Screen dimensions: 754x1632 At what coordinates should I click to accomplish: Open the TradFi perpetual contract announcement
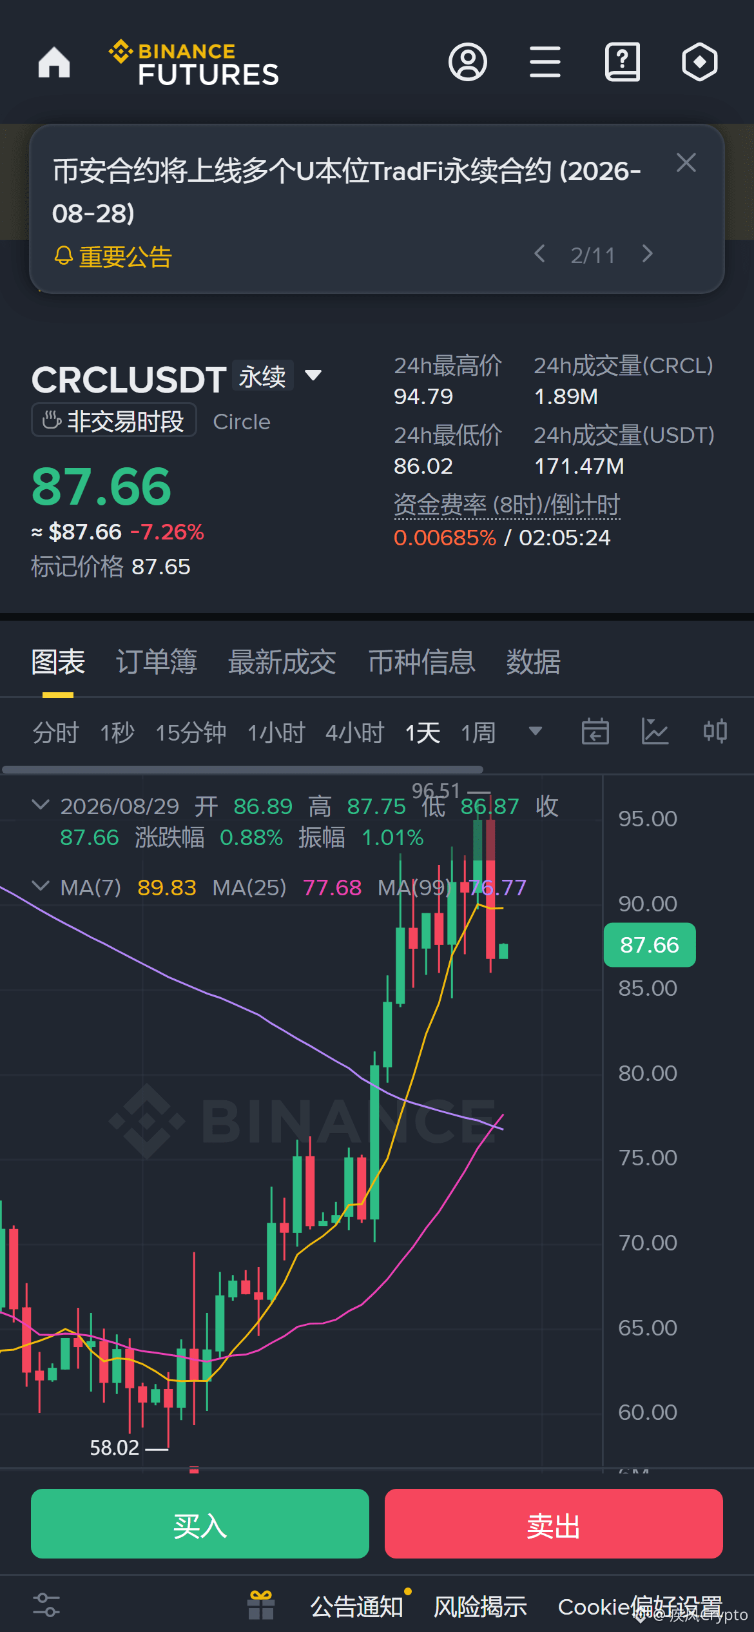(347, 191)
